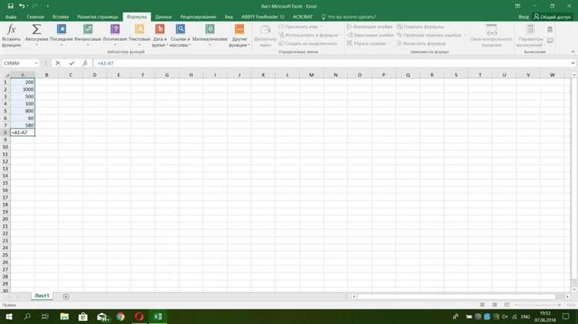Viewport: 578px width, 324px height.
Task: Select the Лист1 sheet tab
Action: (42, 296)
